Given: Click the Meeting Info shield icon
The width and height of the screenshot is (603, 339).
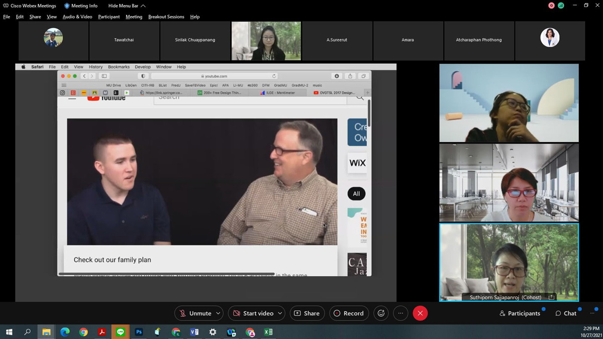Looking at the screenshot, I should tap(67, 6).
